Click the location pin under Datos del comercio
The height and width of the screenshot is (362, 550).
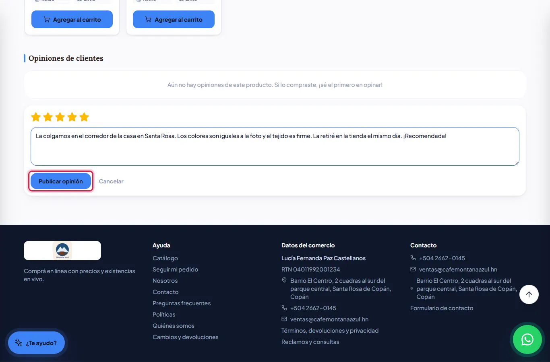click(284, 280)
